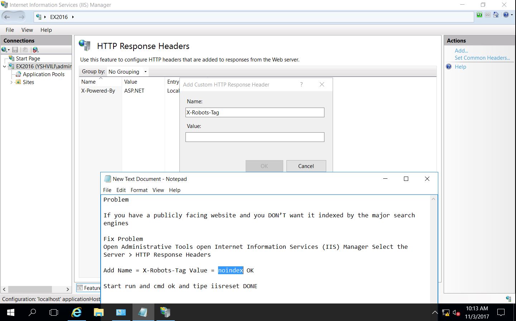The image size is (516, 321).
Task: Expand the arrow after EX2016 in address bar
Action: tap(73, 17)
